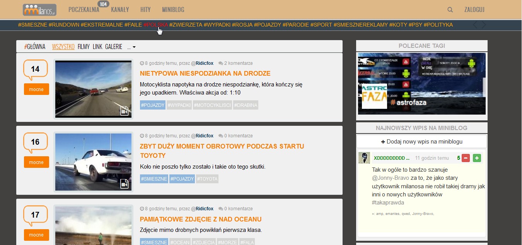Open 'ZBYT DUŻY MOMENT OBROTOWY' post title
This screenshot has height=245, width=522.
pyautogui.click(x=222, y=151)
